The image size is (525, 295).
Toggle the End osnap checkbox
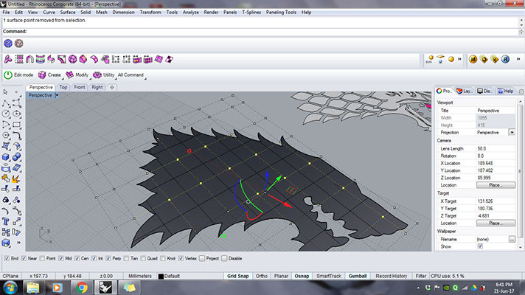point(7,259)
